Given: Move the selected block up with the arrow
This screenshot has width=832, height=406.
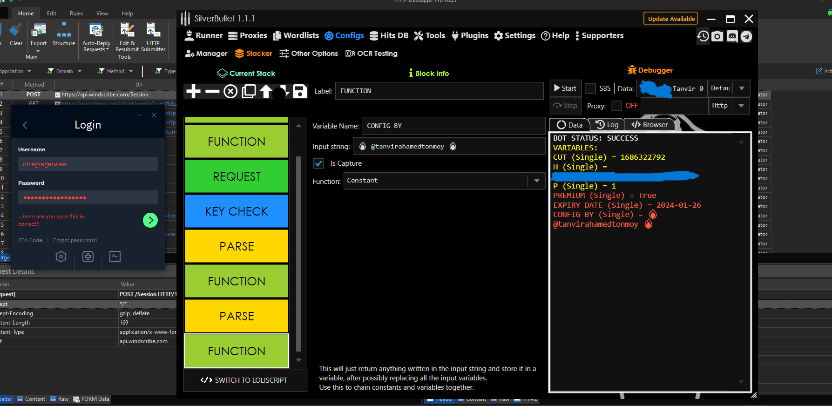Looking at the screenshot, I should tap(266, 91).
